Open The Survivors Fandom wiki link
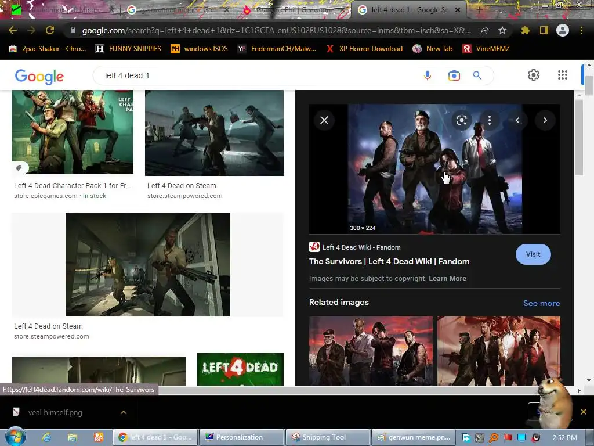This screenshot has width=594, height=446. pyautogui.click(x=389, y=261)
